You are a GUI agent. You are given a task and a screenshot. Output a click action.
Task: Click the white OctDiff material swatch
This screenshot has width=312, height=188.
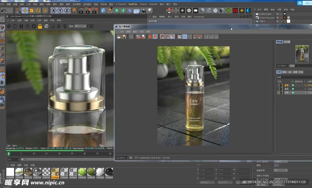(10, 173)
